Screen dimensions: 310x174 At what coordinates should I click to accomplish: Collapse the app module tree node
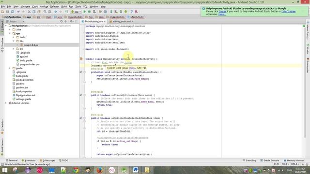tap(10, 33)
